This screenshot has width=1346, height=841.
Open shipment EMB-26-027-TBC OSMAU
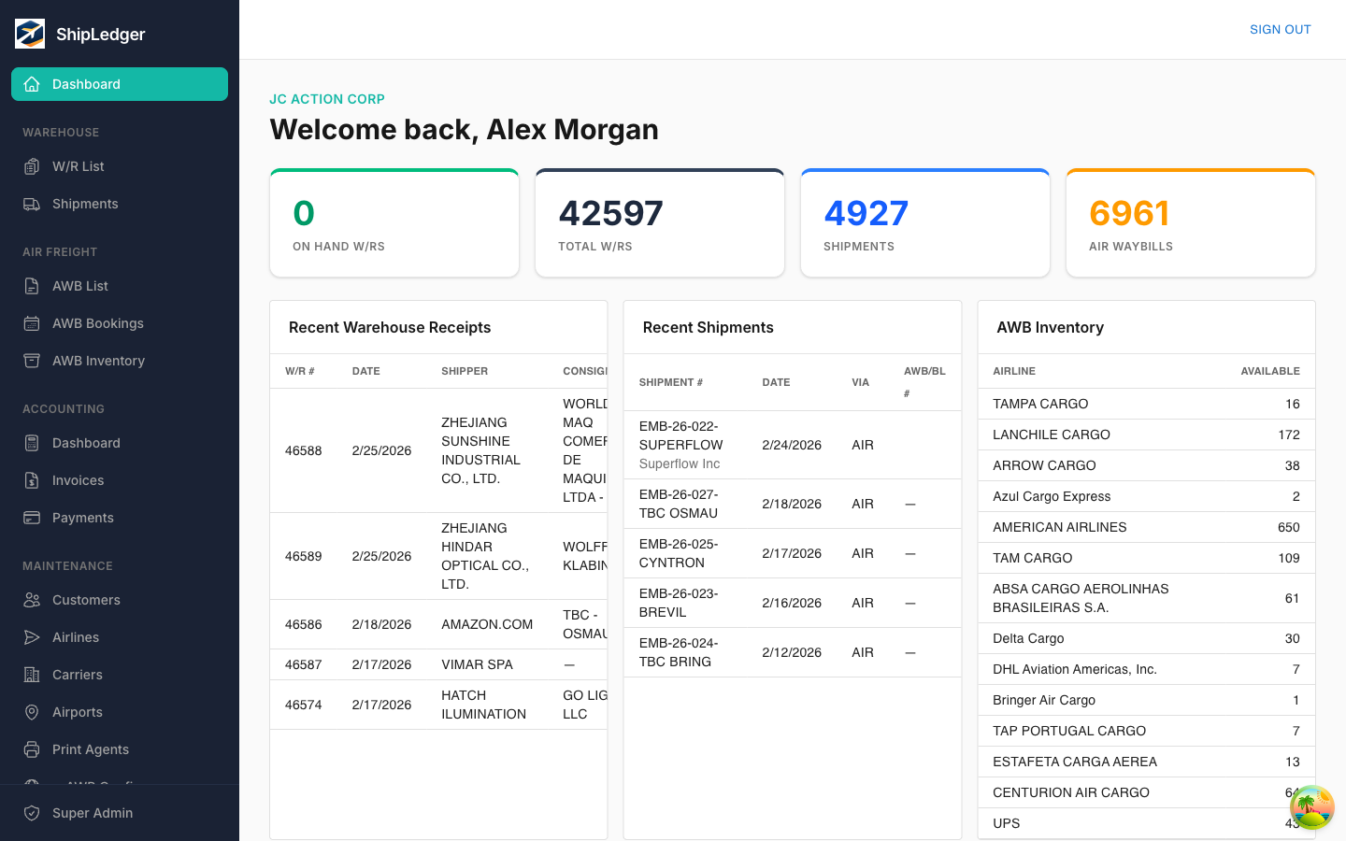coord(793,504)
